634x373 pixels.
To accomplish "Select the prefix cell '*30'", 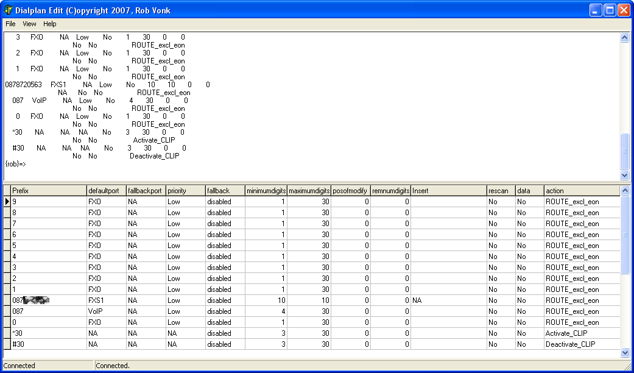I will pos(49,333).
